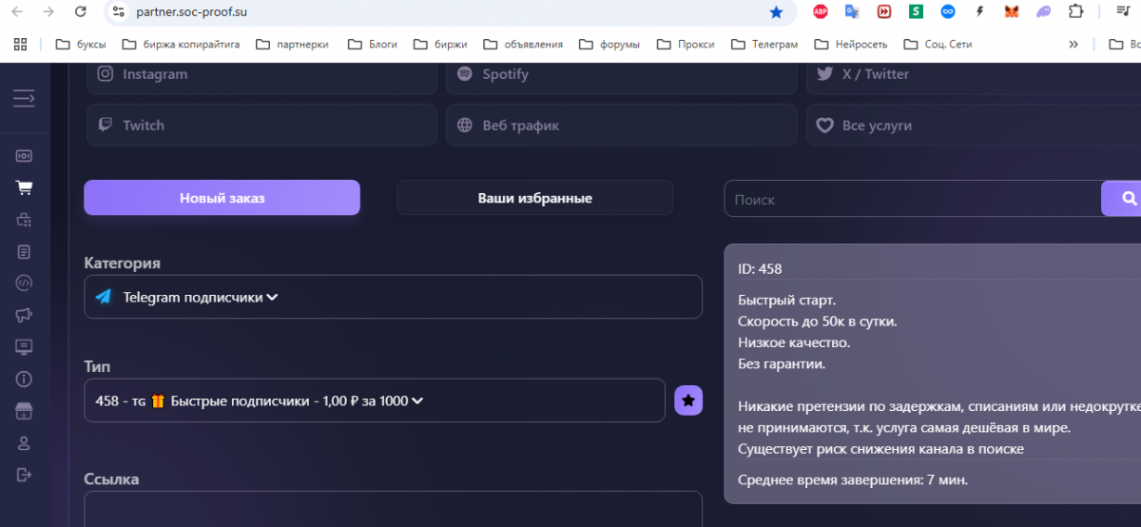Open the blue infinity extension icon
Viewport: 1141px width, 527px height.
pos(948,12)
